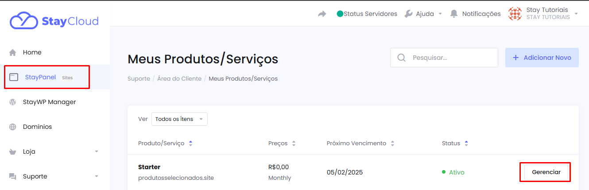This screenshot has height=190, width=589.
Task: Check Status Servidores green indicator
Action: [x=340, y=14]
